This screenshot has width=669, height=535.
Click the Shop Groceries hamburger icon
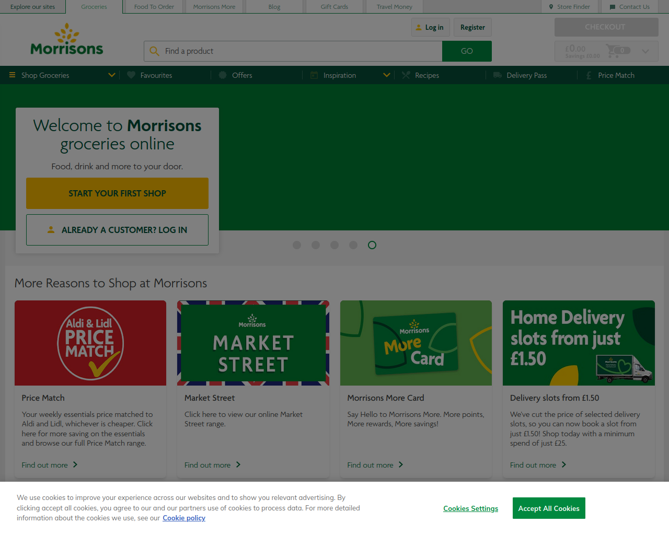[x=13, y=75]
